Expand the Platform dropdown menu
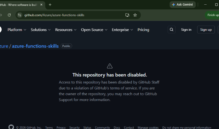Screen dimensions: 219x129 pos(17,30)
